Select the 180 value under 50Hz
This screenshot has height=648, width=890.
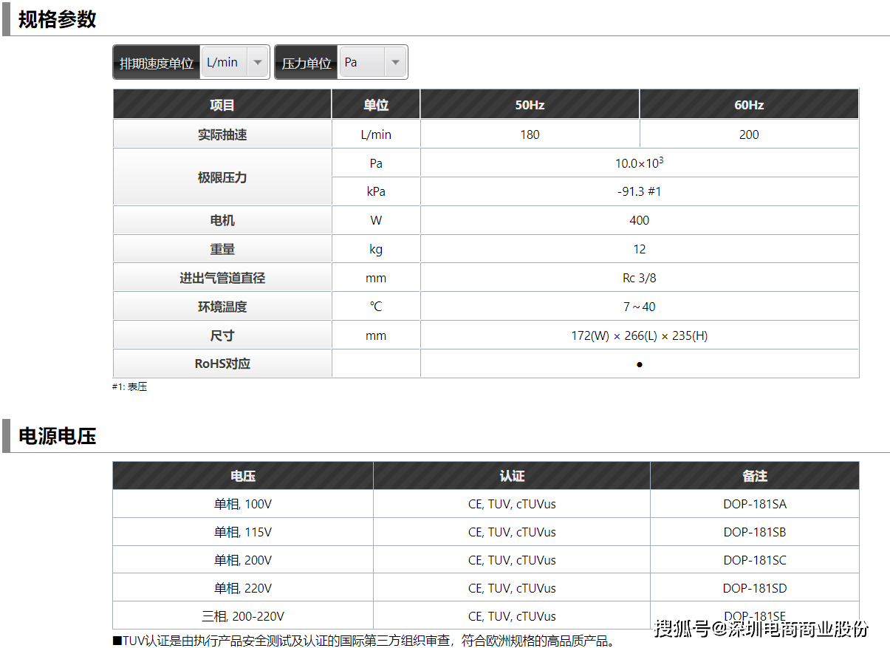pos(530,134)
